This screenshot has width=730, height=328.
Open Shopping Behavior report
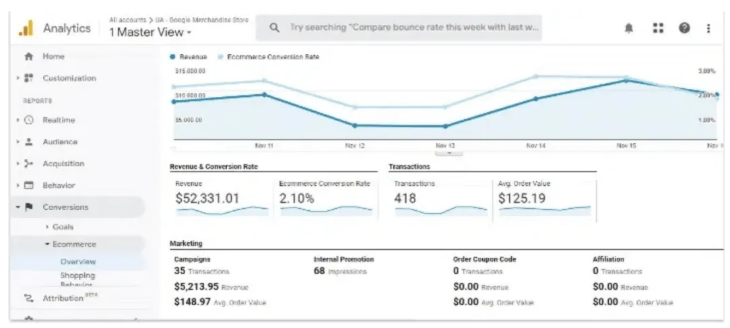click(x=77, y=279)
